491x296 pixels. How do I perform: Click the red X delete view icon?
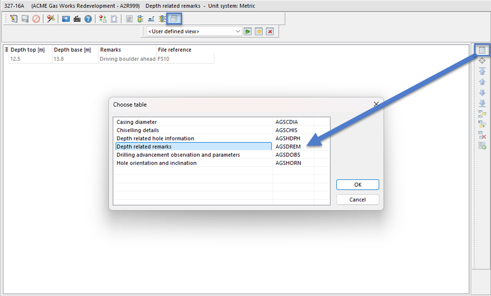[x=270, y=31]
